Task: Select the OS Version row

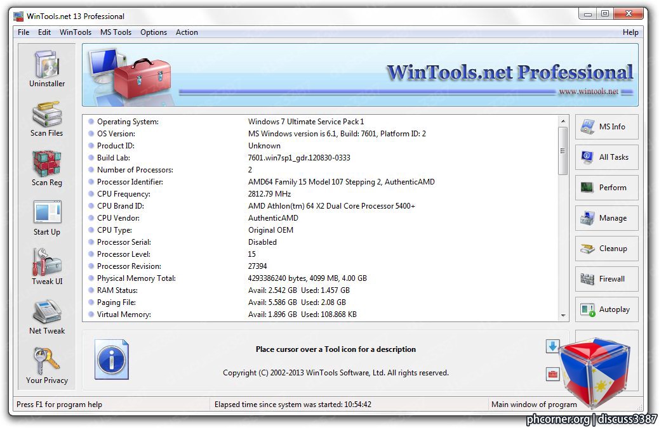Action: 320,134
